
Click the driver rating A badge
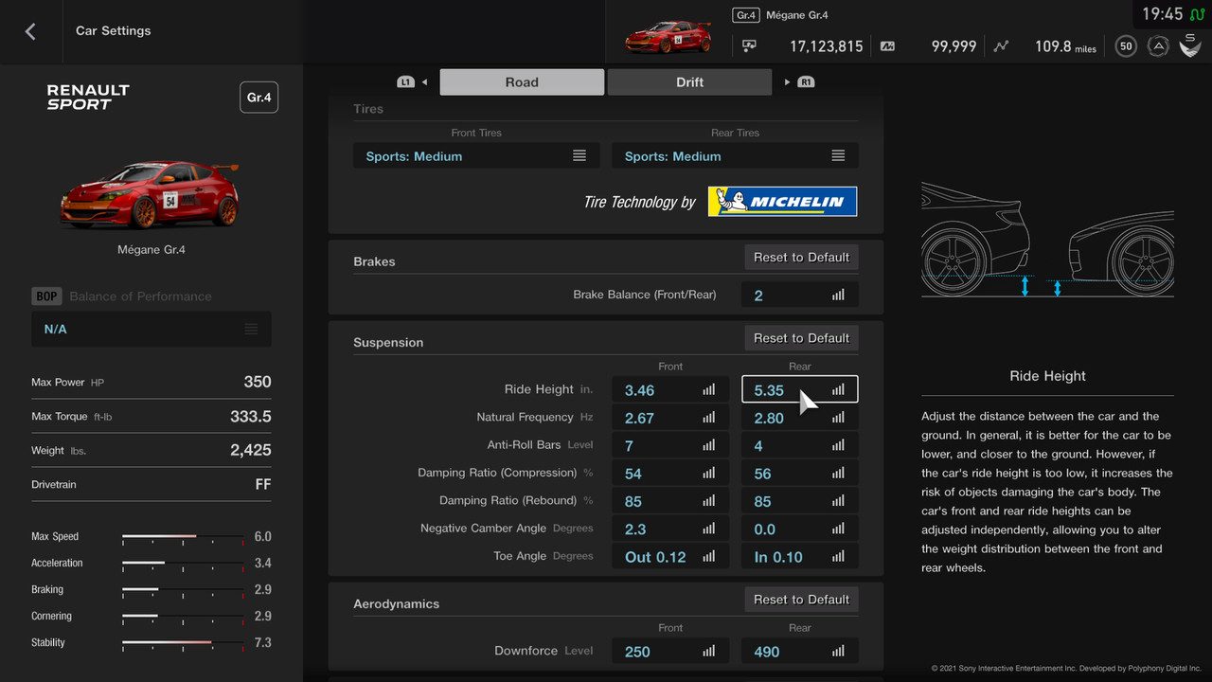click(x=1157, y=45)
